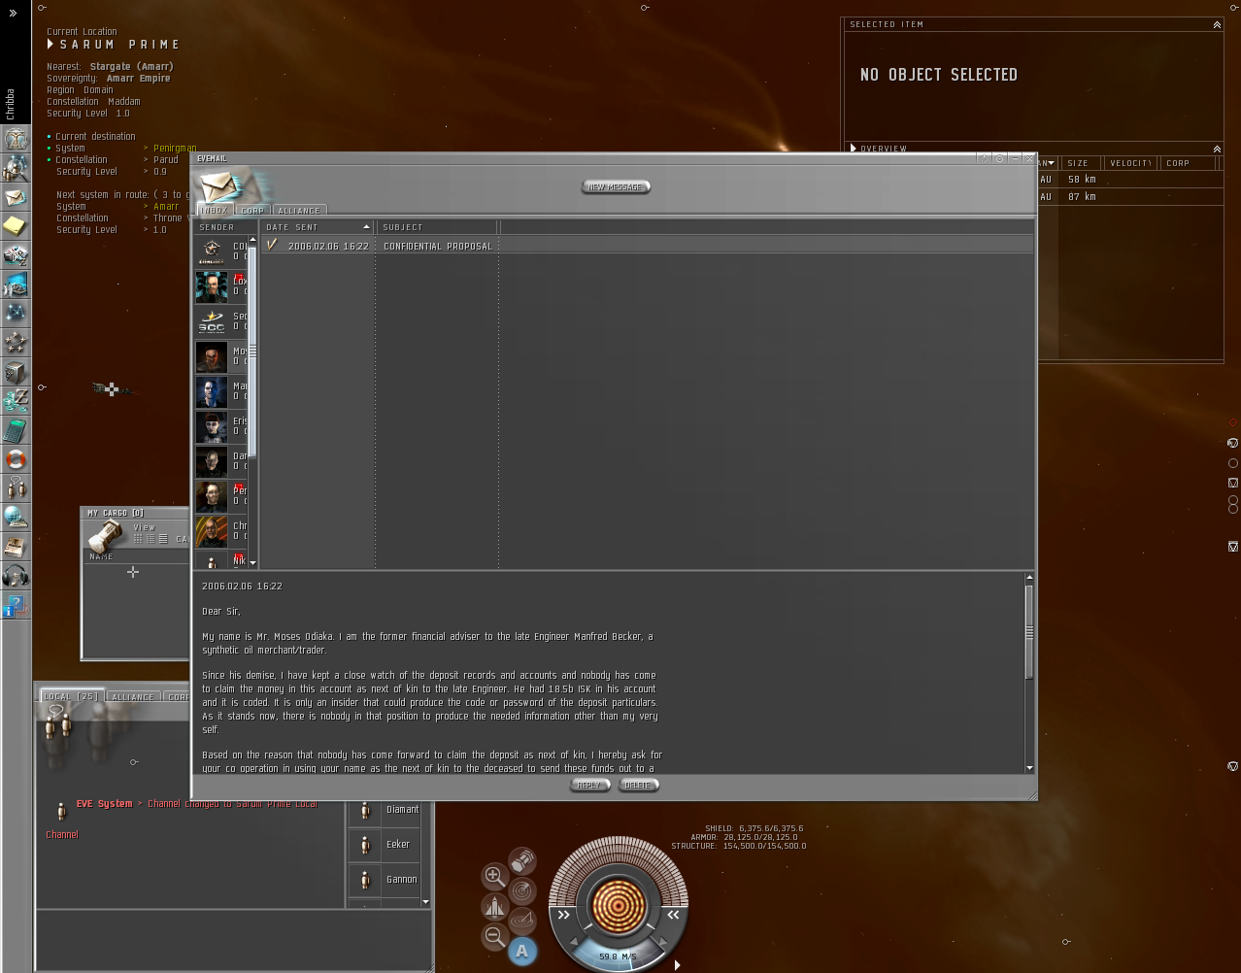The image size is (1241, 973).
Task: Toggle the read checkmark on 2006.02.06 mail
Action: tap(272, 245)
